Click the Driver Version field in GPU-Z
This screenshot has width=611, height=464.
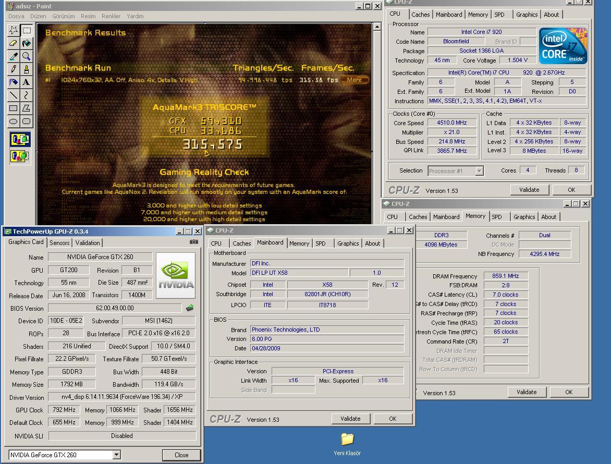point(122,397)
